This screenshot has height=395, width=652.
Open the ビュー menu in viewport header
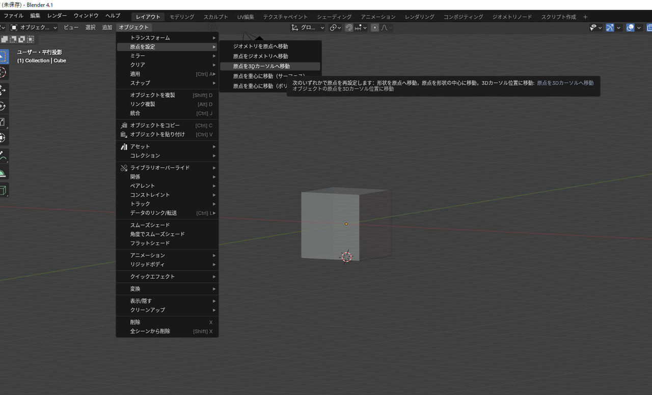point(71,27)
